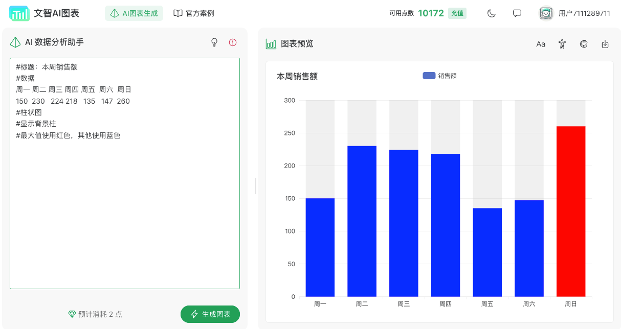This screenshot has height=329, width=621.
Task: Open the accessibility figure icon
Action: pos(562,44)
